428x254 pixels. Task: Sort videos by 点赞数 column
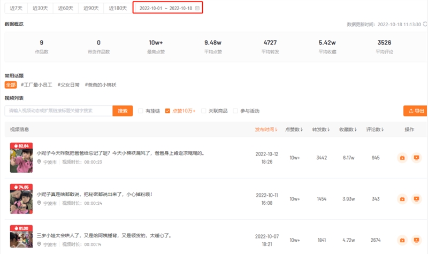[x=294, y=129]
